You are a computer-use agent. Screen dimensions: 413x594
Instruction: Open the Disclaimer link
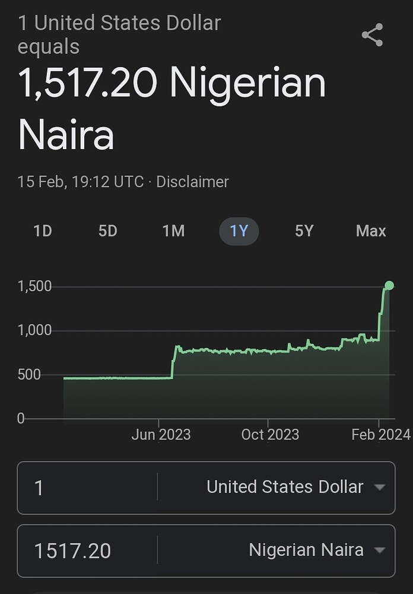192,182
